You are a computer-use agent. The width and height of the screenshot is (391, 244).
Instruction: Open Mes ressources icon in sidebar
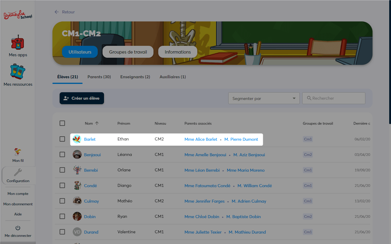click(18, 72)
